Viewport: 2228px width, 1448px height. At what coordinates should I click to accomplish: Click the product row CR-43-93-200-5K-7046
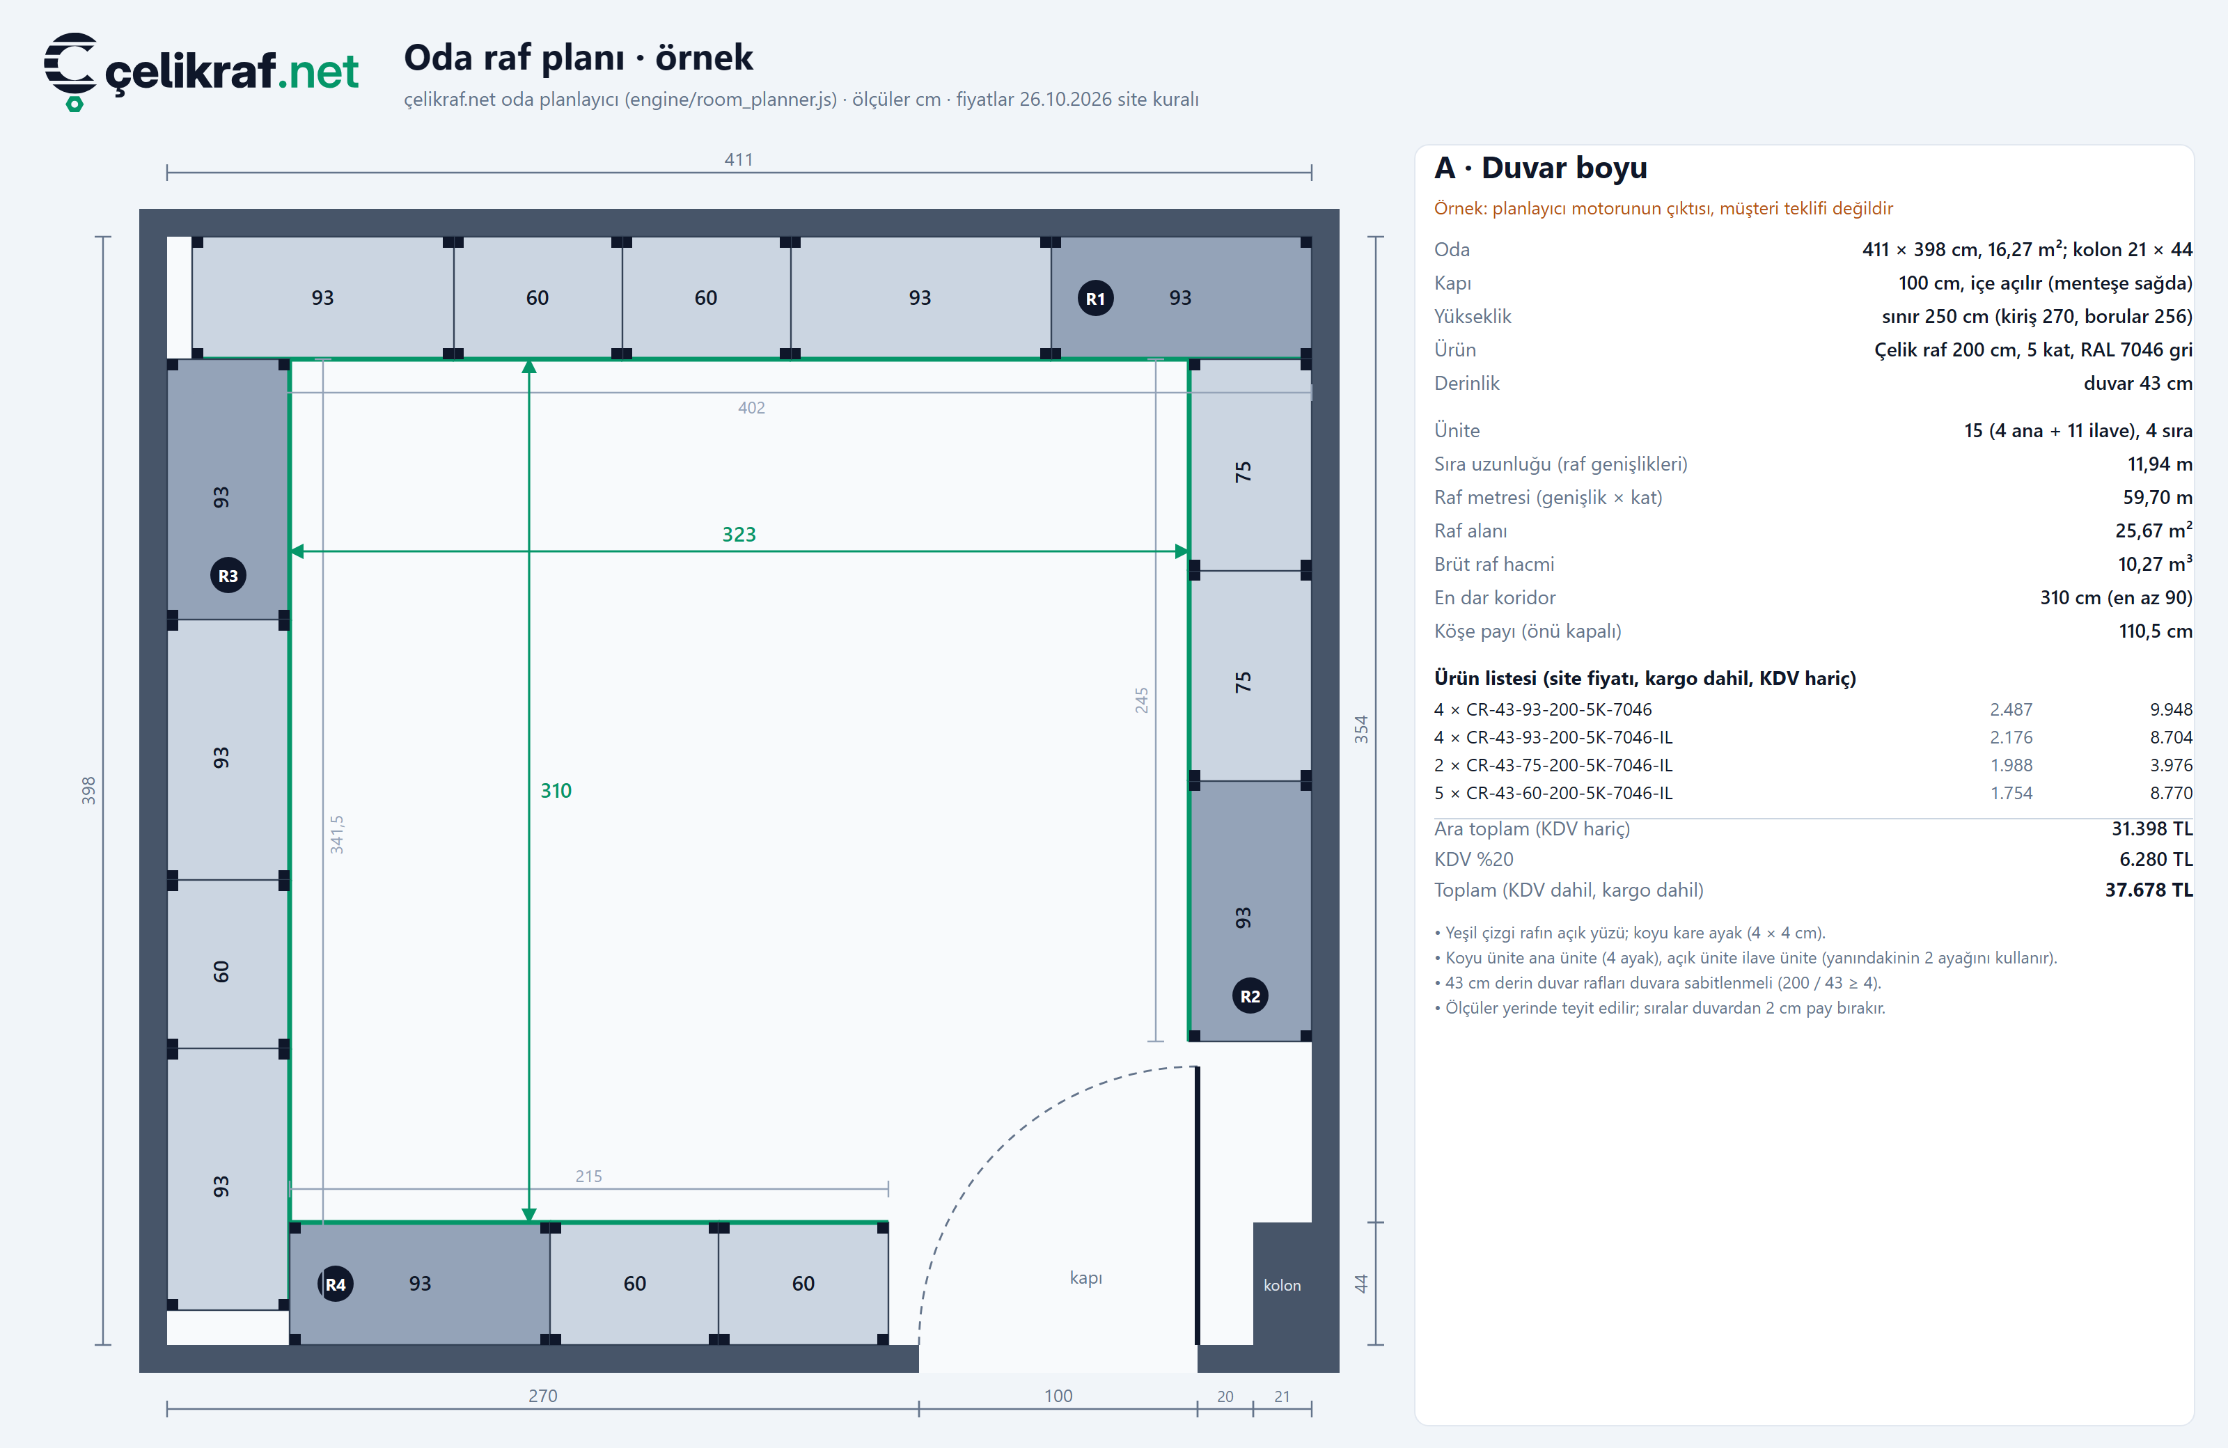1813,709
